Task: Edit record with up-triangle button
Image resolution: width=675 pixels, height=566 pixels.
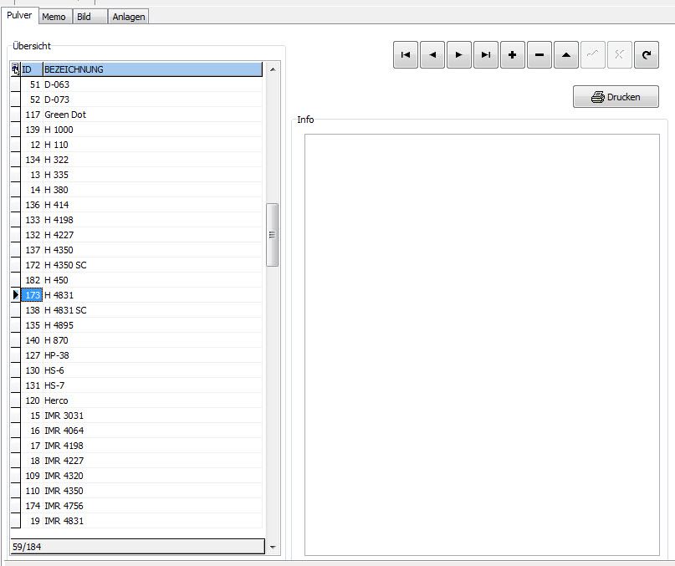Action: pyautogui.click(x=566, y=54)
